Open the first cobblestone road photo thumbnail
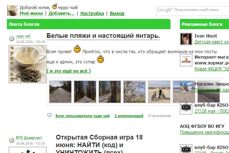The height and width of the screenshot is (153, 229). 60,91
